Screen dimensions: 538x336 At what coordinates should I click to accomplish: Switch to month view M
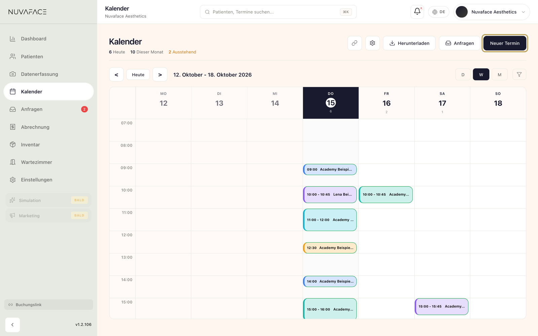tap(499, 75)
